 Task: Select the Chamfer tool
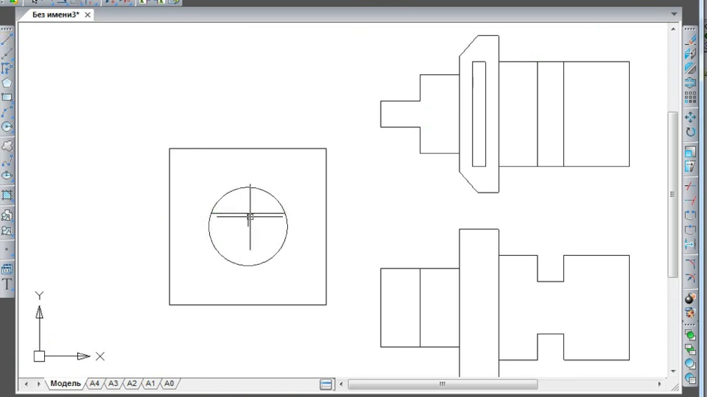pos(690,263)
